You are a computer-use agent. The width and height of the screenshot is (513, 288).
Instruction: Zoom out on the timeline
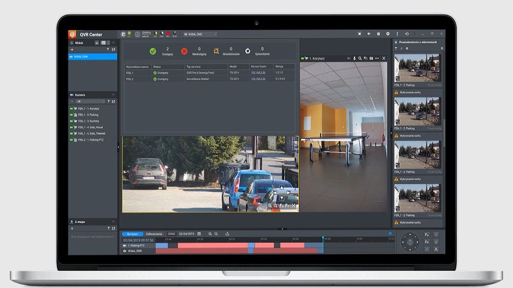[216, 234]
